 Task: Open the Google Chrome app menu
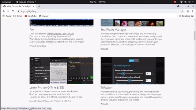(26, 2)
